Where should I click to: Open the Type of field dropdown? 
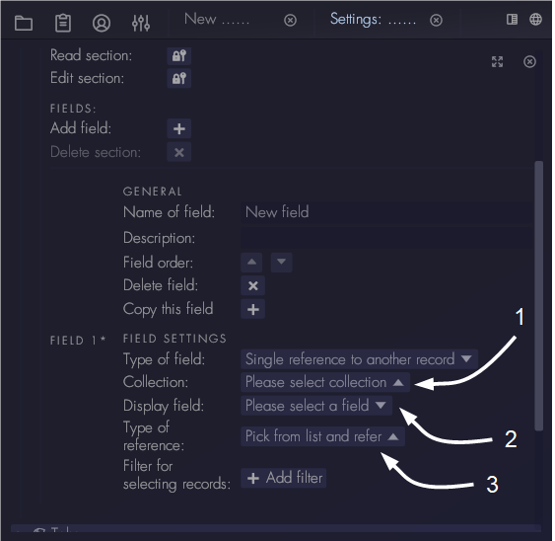[359, 359]
